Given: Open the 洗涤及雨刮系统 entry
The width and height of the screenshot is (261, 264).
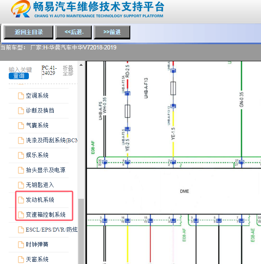Looking at the screenshot, I should [x=52, y=140].
